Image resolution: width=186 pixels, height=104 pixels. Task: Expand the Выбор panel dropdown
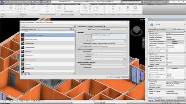tap(3, 14)
